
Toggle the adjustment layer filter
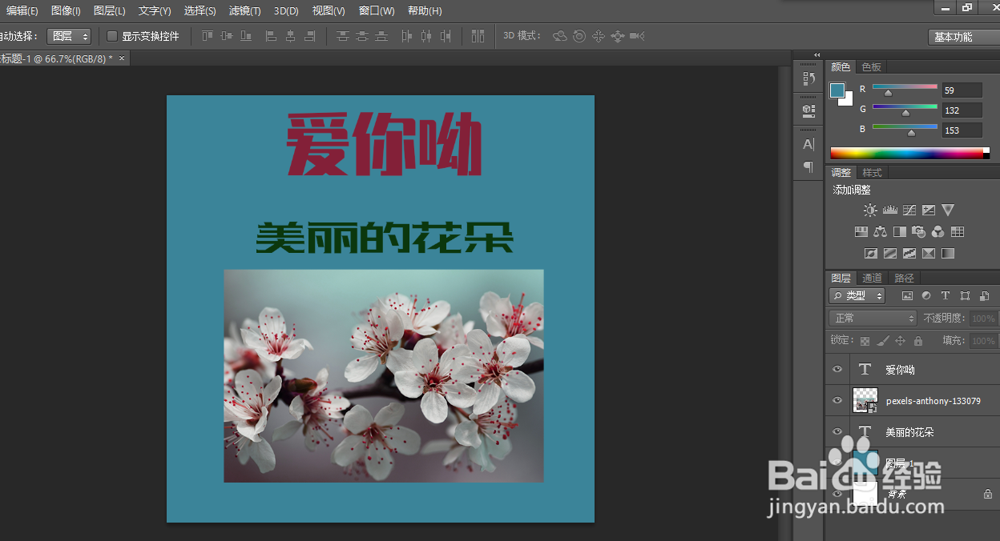pyautogui.click(x=927, y=295)
